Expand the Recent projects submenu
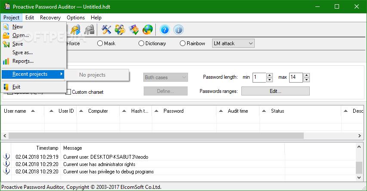Viewport: 367px width, 191px height. point(33,74)
